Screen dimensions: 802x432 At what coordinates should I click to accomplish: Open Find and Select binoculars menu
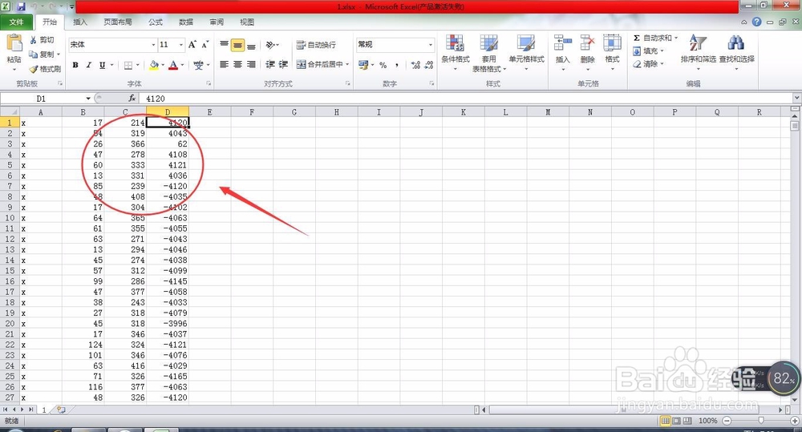[x=736, y=53]
